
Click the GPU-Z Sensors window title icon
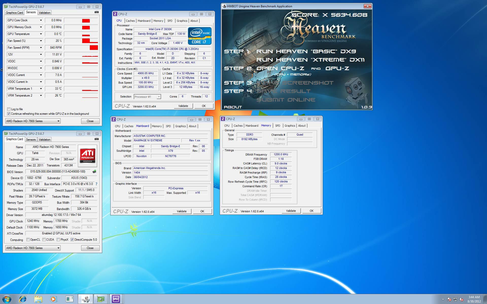point(6,7)
